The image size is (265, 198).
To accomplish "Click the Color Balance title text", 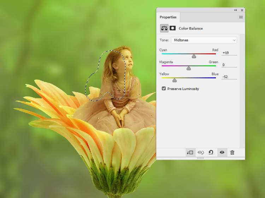I will [x=191, y=28].
